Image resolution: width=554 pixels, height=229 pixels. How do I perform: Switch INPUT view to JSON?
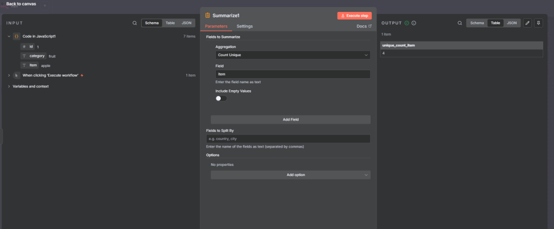point(186,23)
